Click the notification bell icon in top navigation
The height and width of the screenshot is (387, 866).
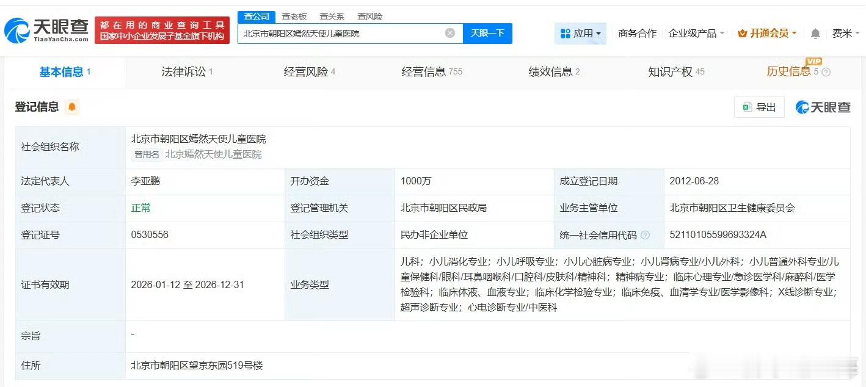pos(815,34)
